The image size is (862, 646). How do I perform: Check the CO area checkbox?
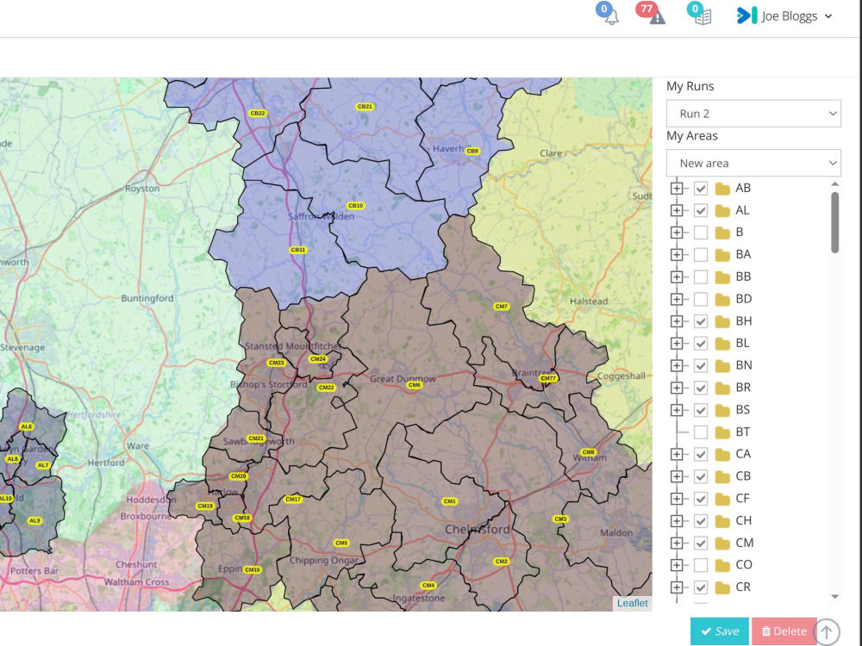coord(700,565)
